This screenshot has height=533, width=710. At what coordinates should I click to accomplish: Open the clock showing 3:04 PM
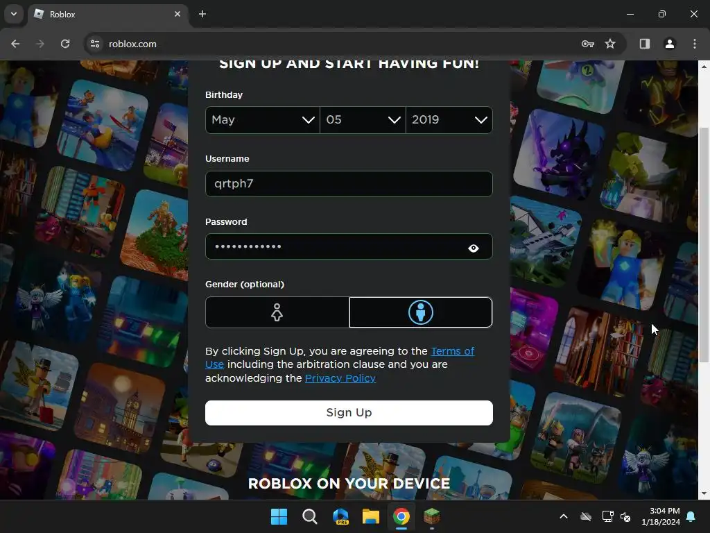pyautogui.click(x=661, y=516)
